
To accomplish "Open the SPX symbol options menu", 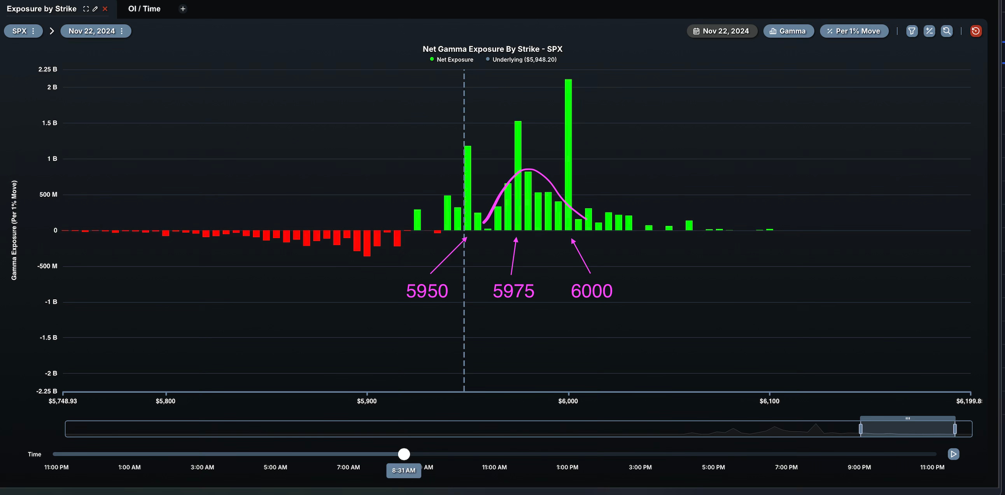I will (x=33, y=31).
